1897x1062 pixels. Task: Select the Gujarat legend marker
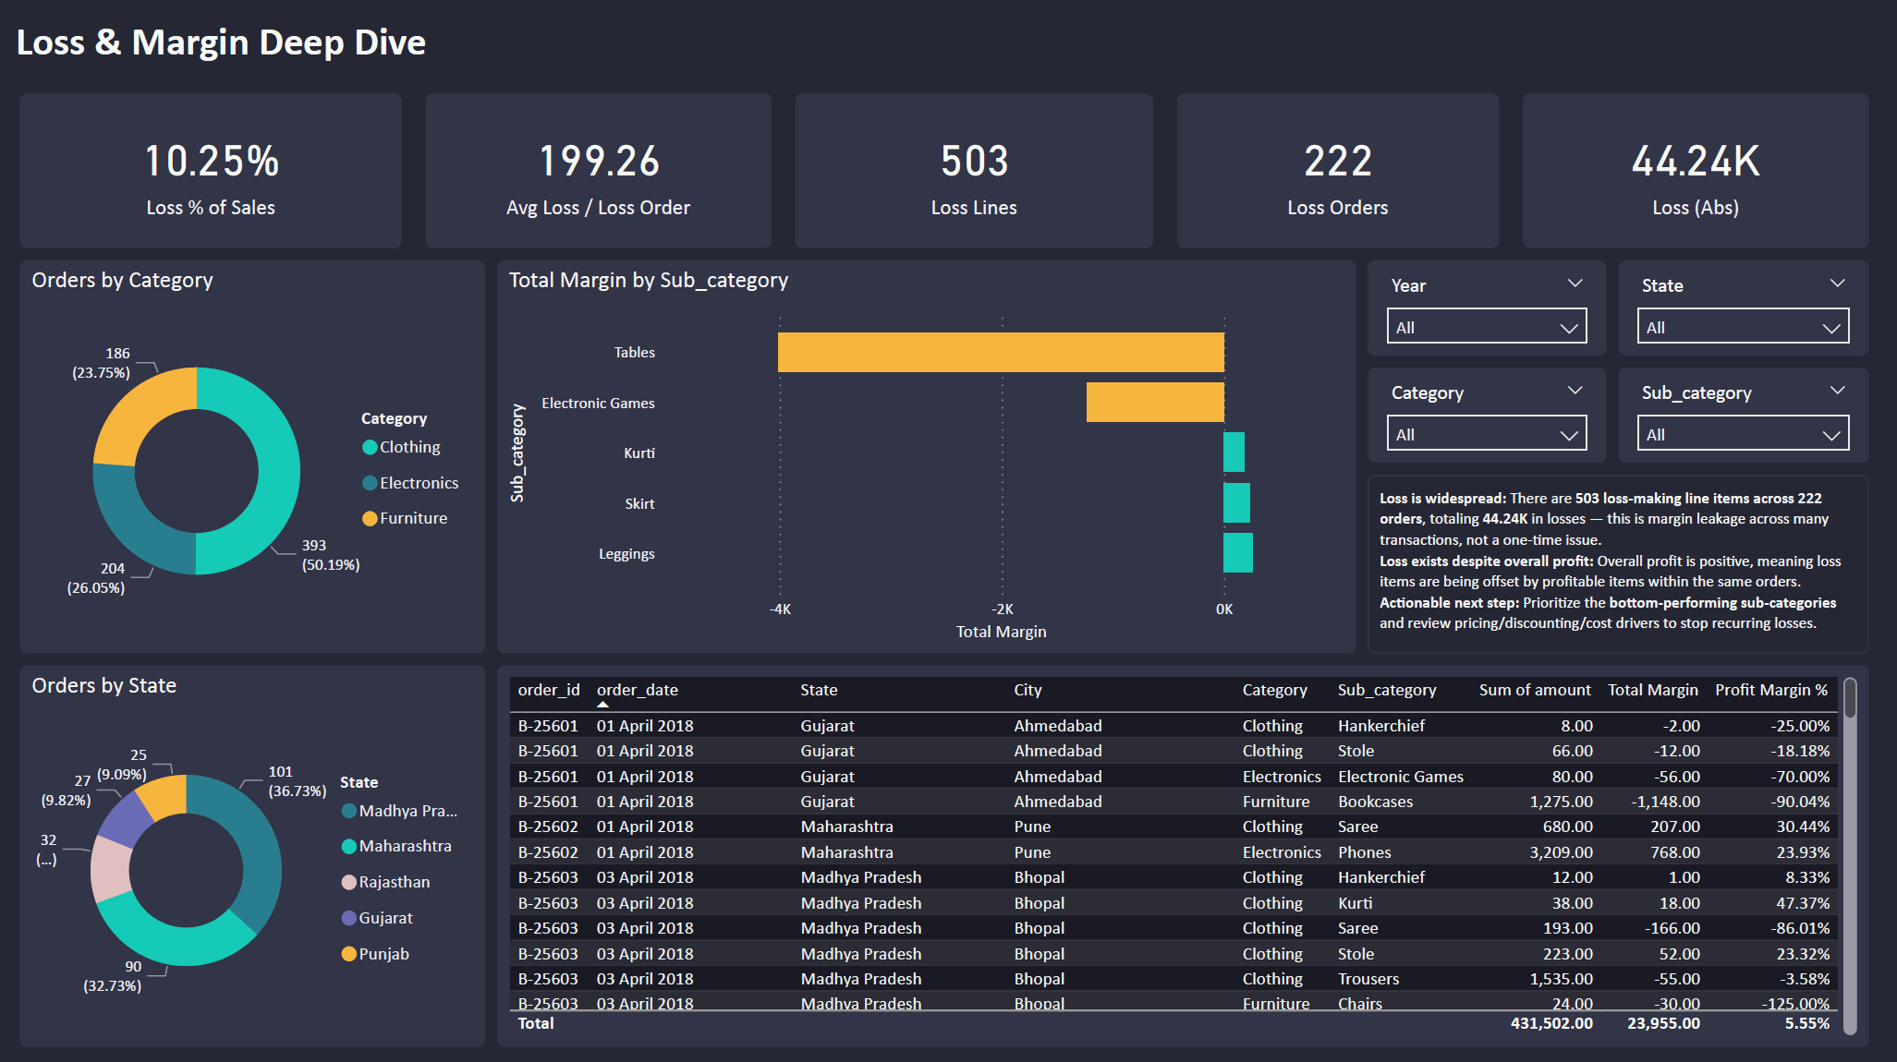tap(349, 918)
